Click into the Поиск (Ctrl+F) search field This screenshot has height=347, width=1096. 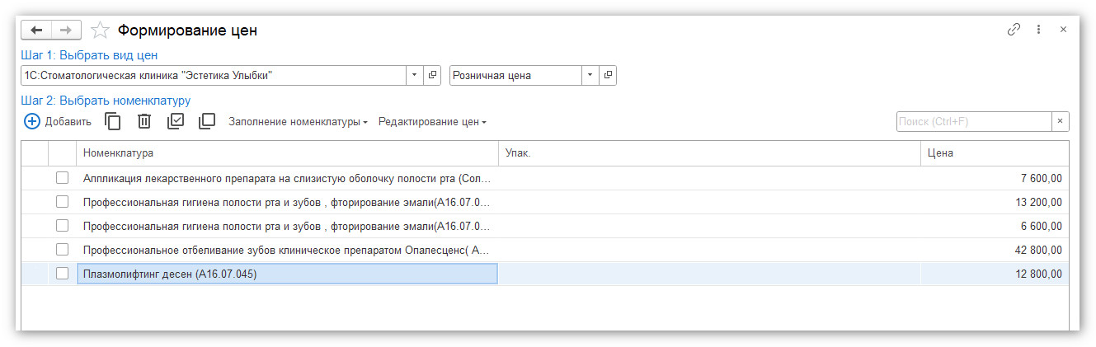tap(973, 121)
